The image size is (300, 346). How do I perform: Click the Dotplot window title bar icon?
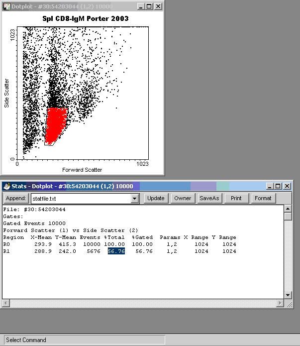pyautogui.click(x=6, y=6)
